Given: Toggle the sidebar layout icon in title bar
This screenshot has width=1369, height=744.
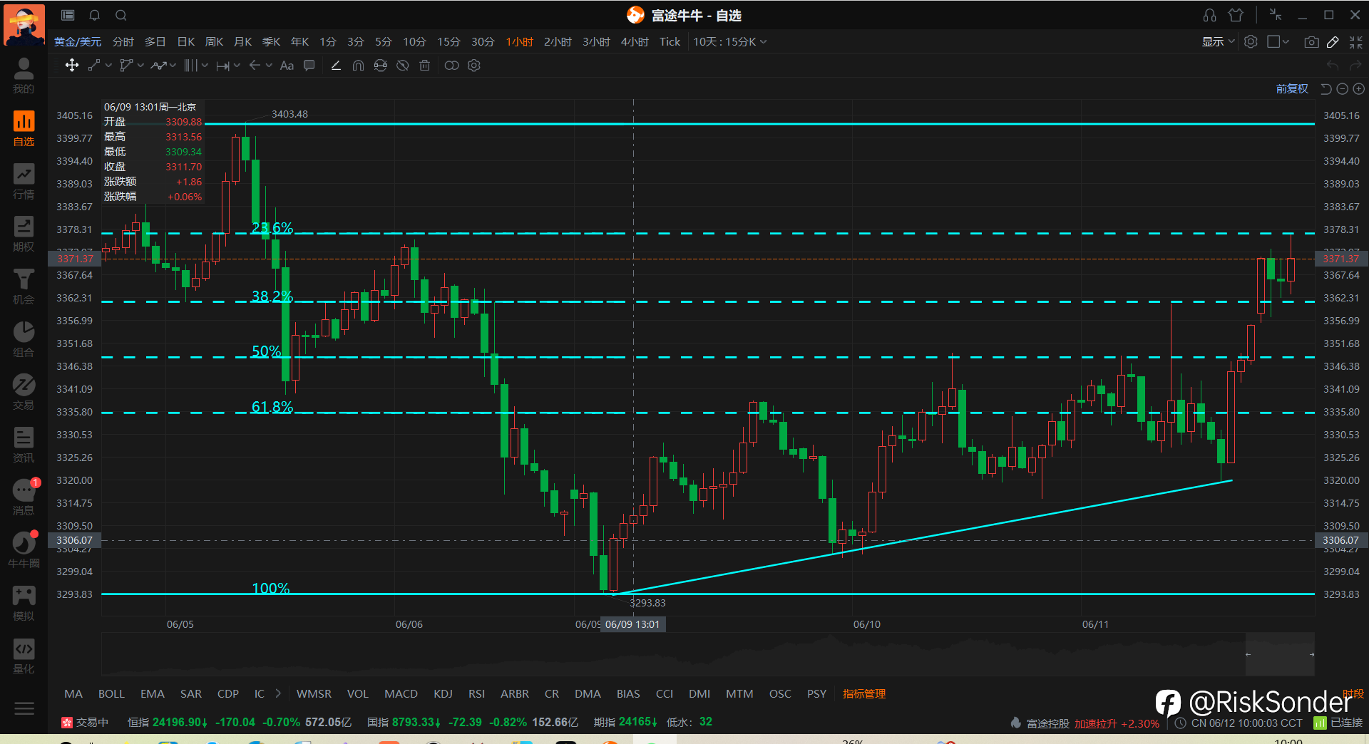Looking at the screenshot, I should (68, 15).
